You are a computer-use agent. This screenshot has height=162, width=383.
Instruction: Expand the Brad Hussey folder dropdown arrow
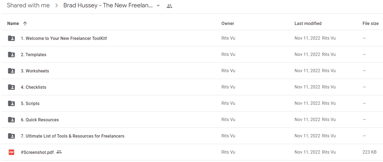[x=158, y=6]
